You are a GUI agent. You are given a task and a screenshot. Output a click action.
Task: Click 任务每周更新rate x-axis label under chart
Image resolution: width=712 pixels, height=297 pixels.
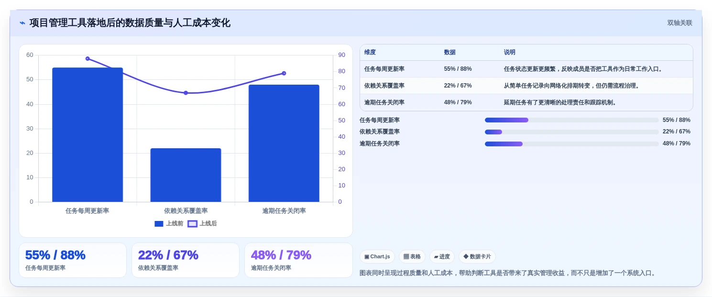[x=88, y=211]
